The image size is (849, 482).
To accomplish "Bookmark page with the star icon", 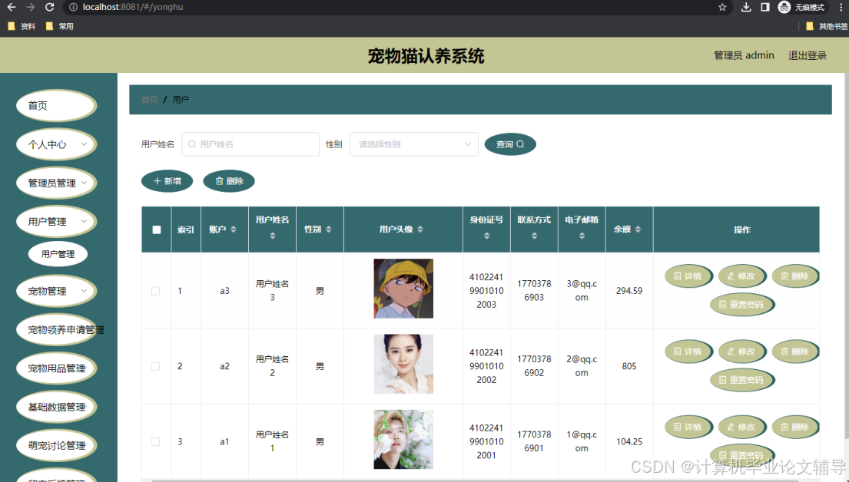I will coord(722,7).
